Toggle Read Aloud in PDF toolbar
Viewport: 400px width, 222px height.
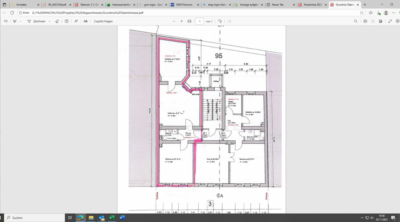point(76,21)
